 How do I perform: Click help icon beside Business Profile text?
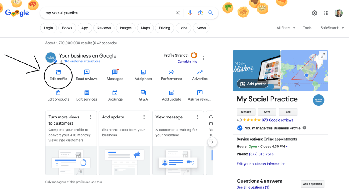coord(304,128)
